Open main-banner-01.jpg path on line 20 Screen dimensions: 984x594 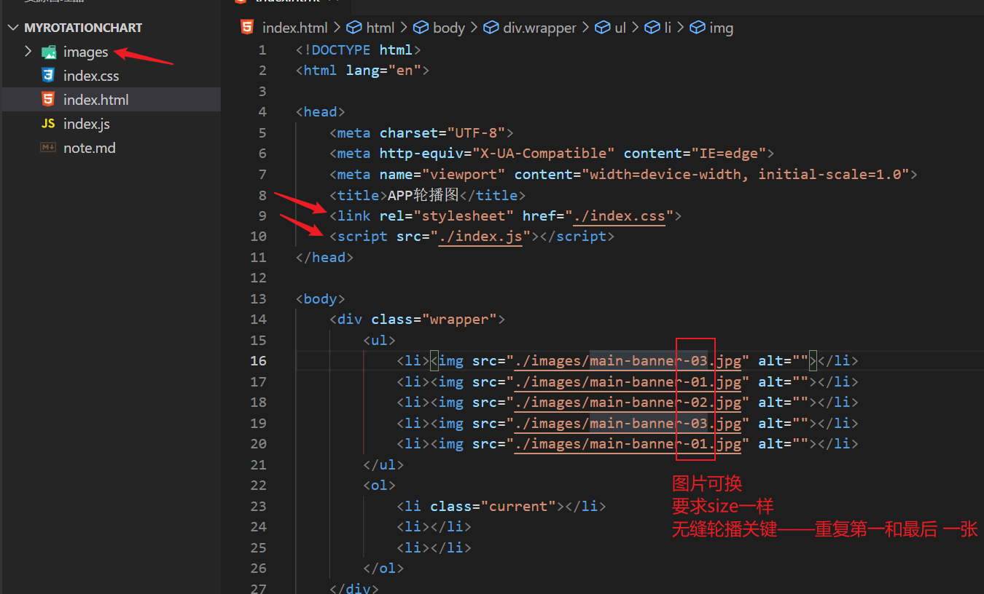point(628,443)
